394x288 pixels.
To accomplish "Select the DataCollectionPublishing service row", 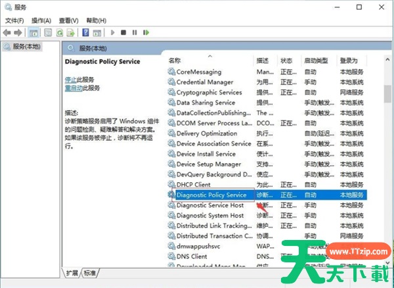I will (267, 113).
